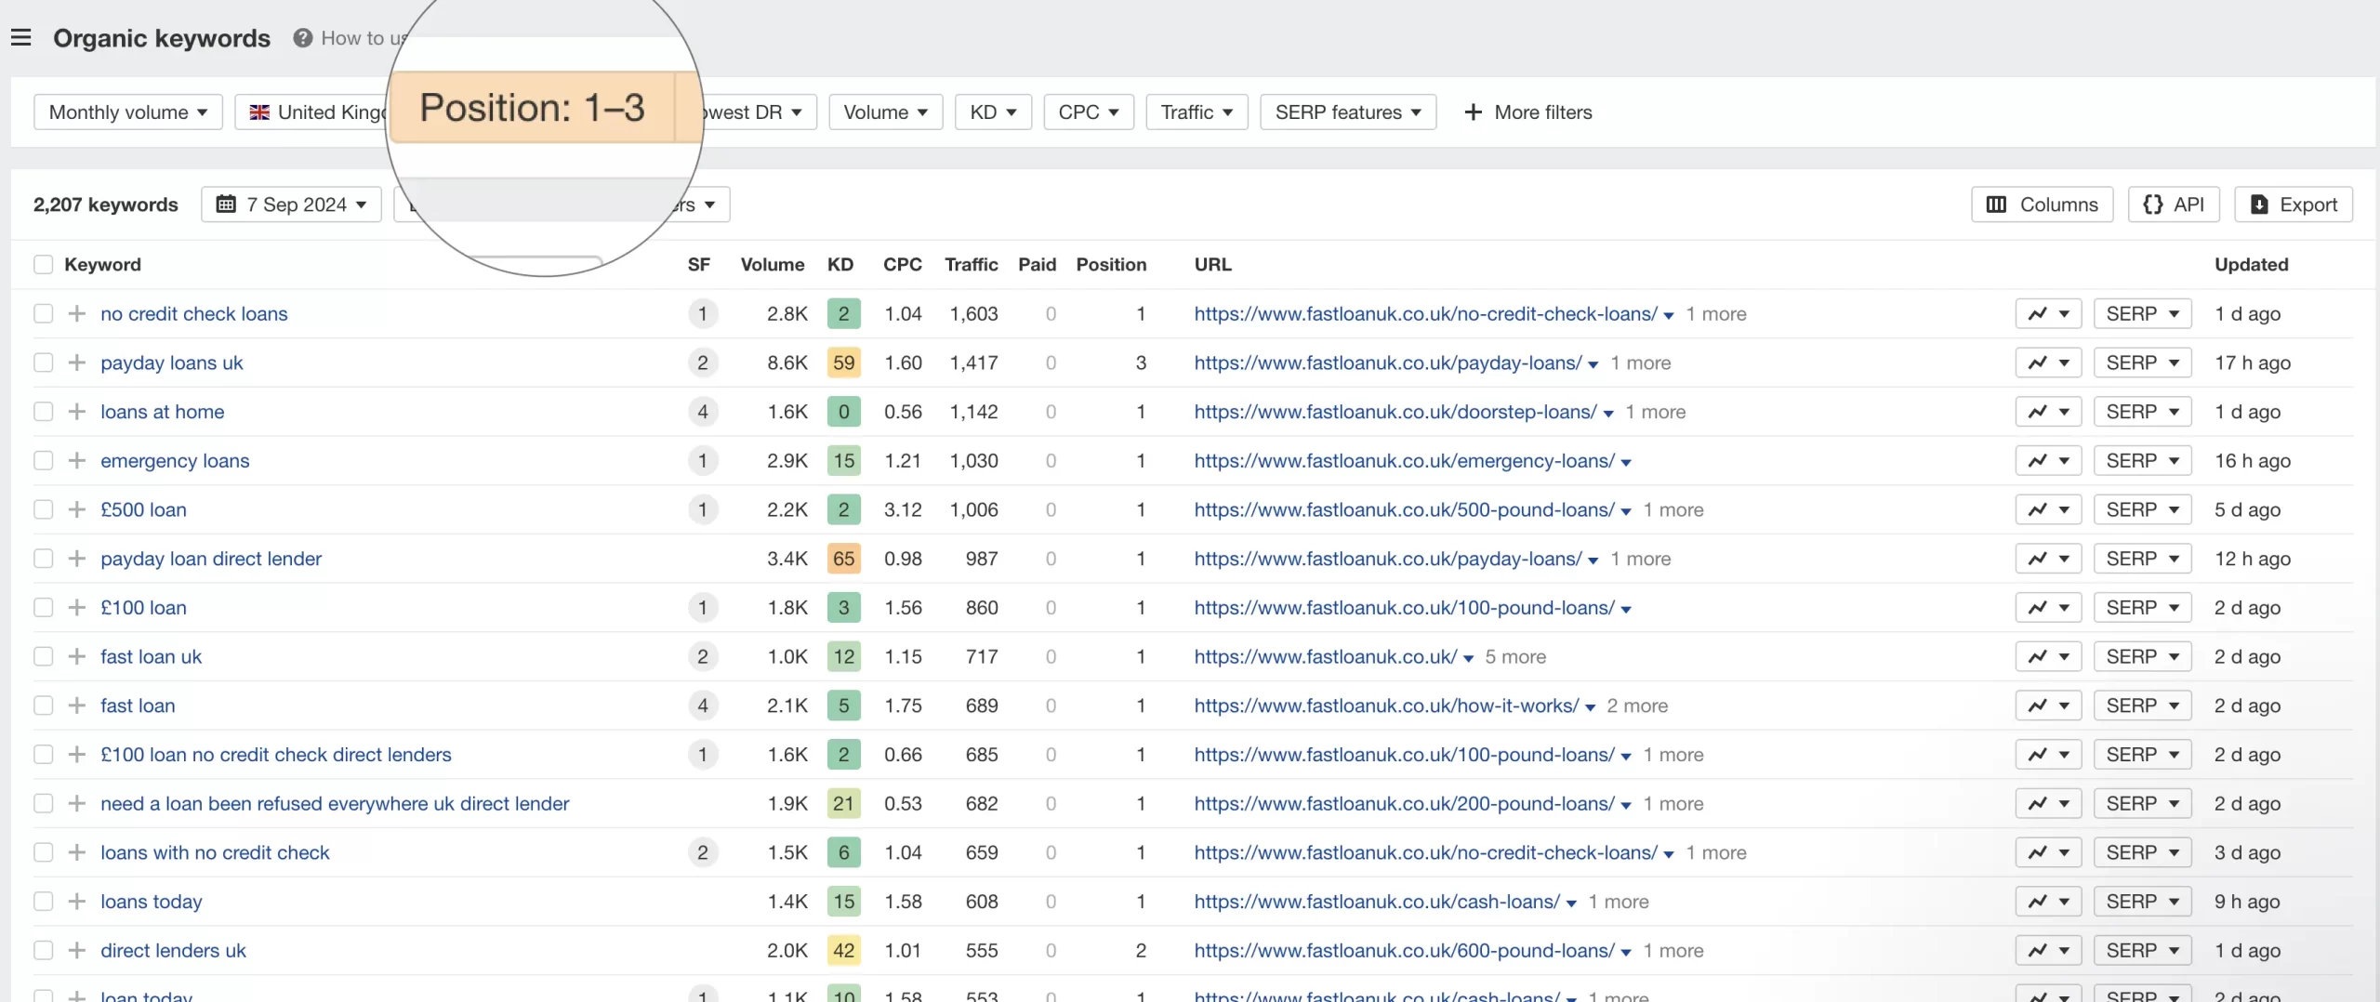Add 'no credit check loans' with plus icon
Viewport: 2380px width, 1002px height.
[77, 314]
